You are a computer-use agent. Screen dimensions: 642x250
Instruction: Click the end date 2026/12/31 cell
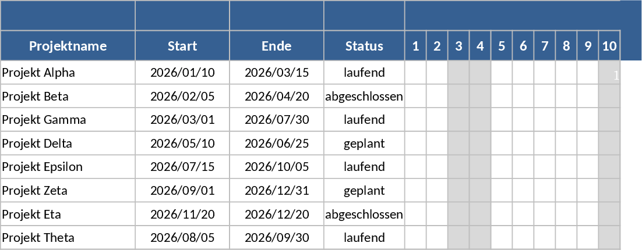point(276,191)
